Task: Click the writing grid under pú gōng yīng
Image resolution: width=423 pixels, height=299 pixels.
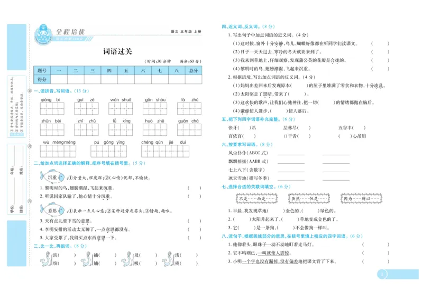Action: [109, 151]
